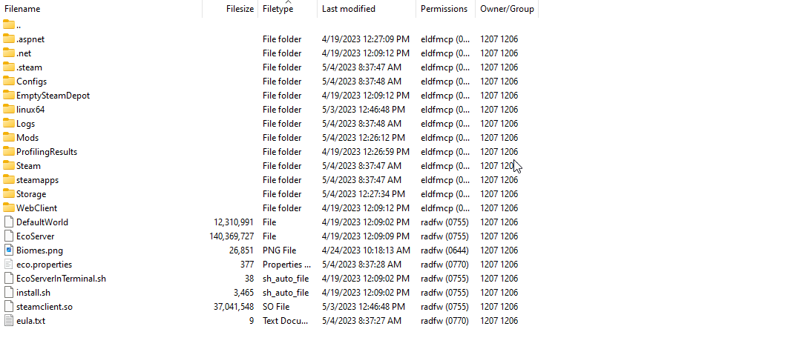The height and width of the screenshot is (352, 811).
Task: Select the steamclient.so file icon
Action: pyautogui.click(x=9, y=307)
